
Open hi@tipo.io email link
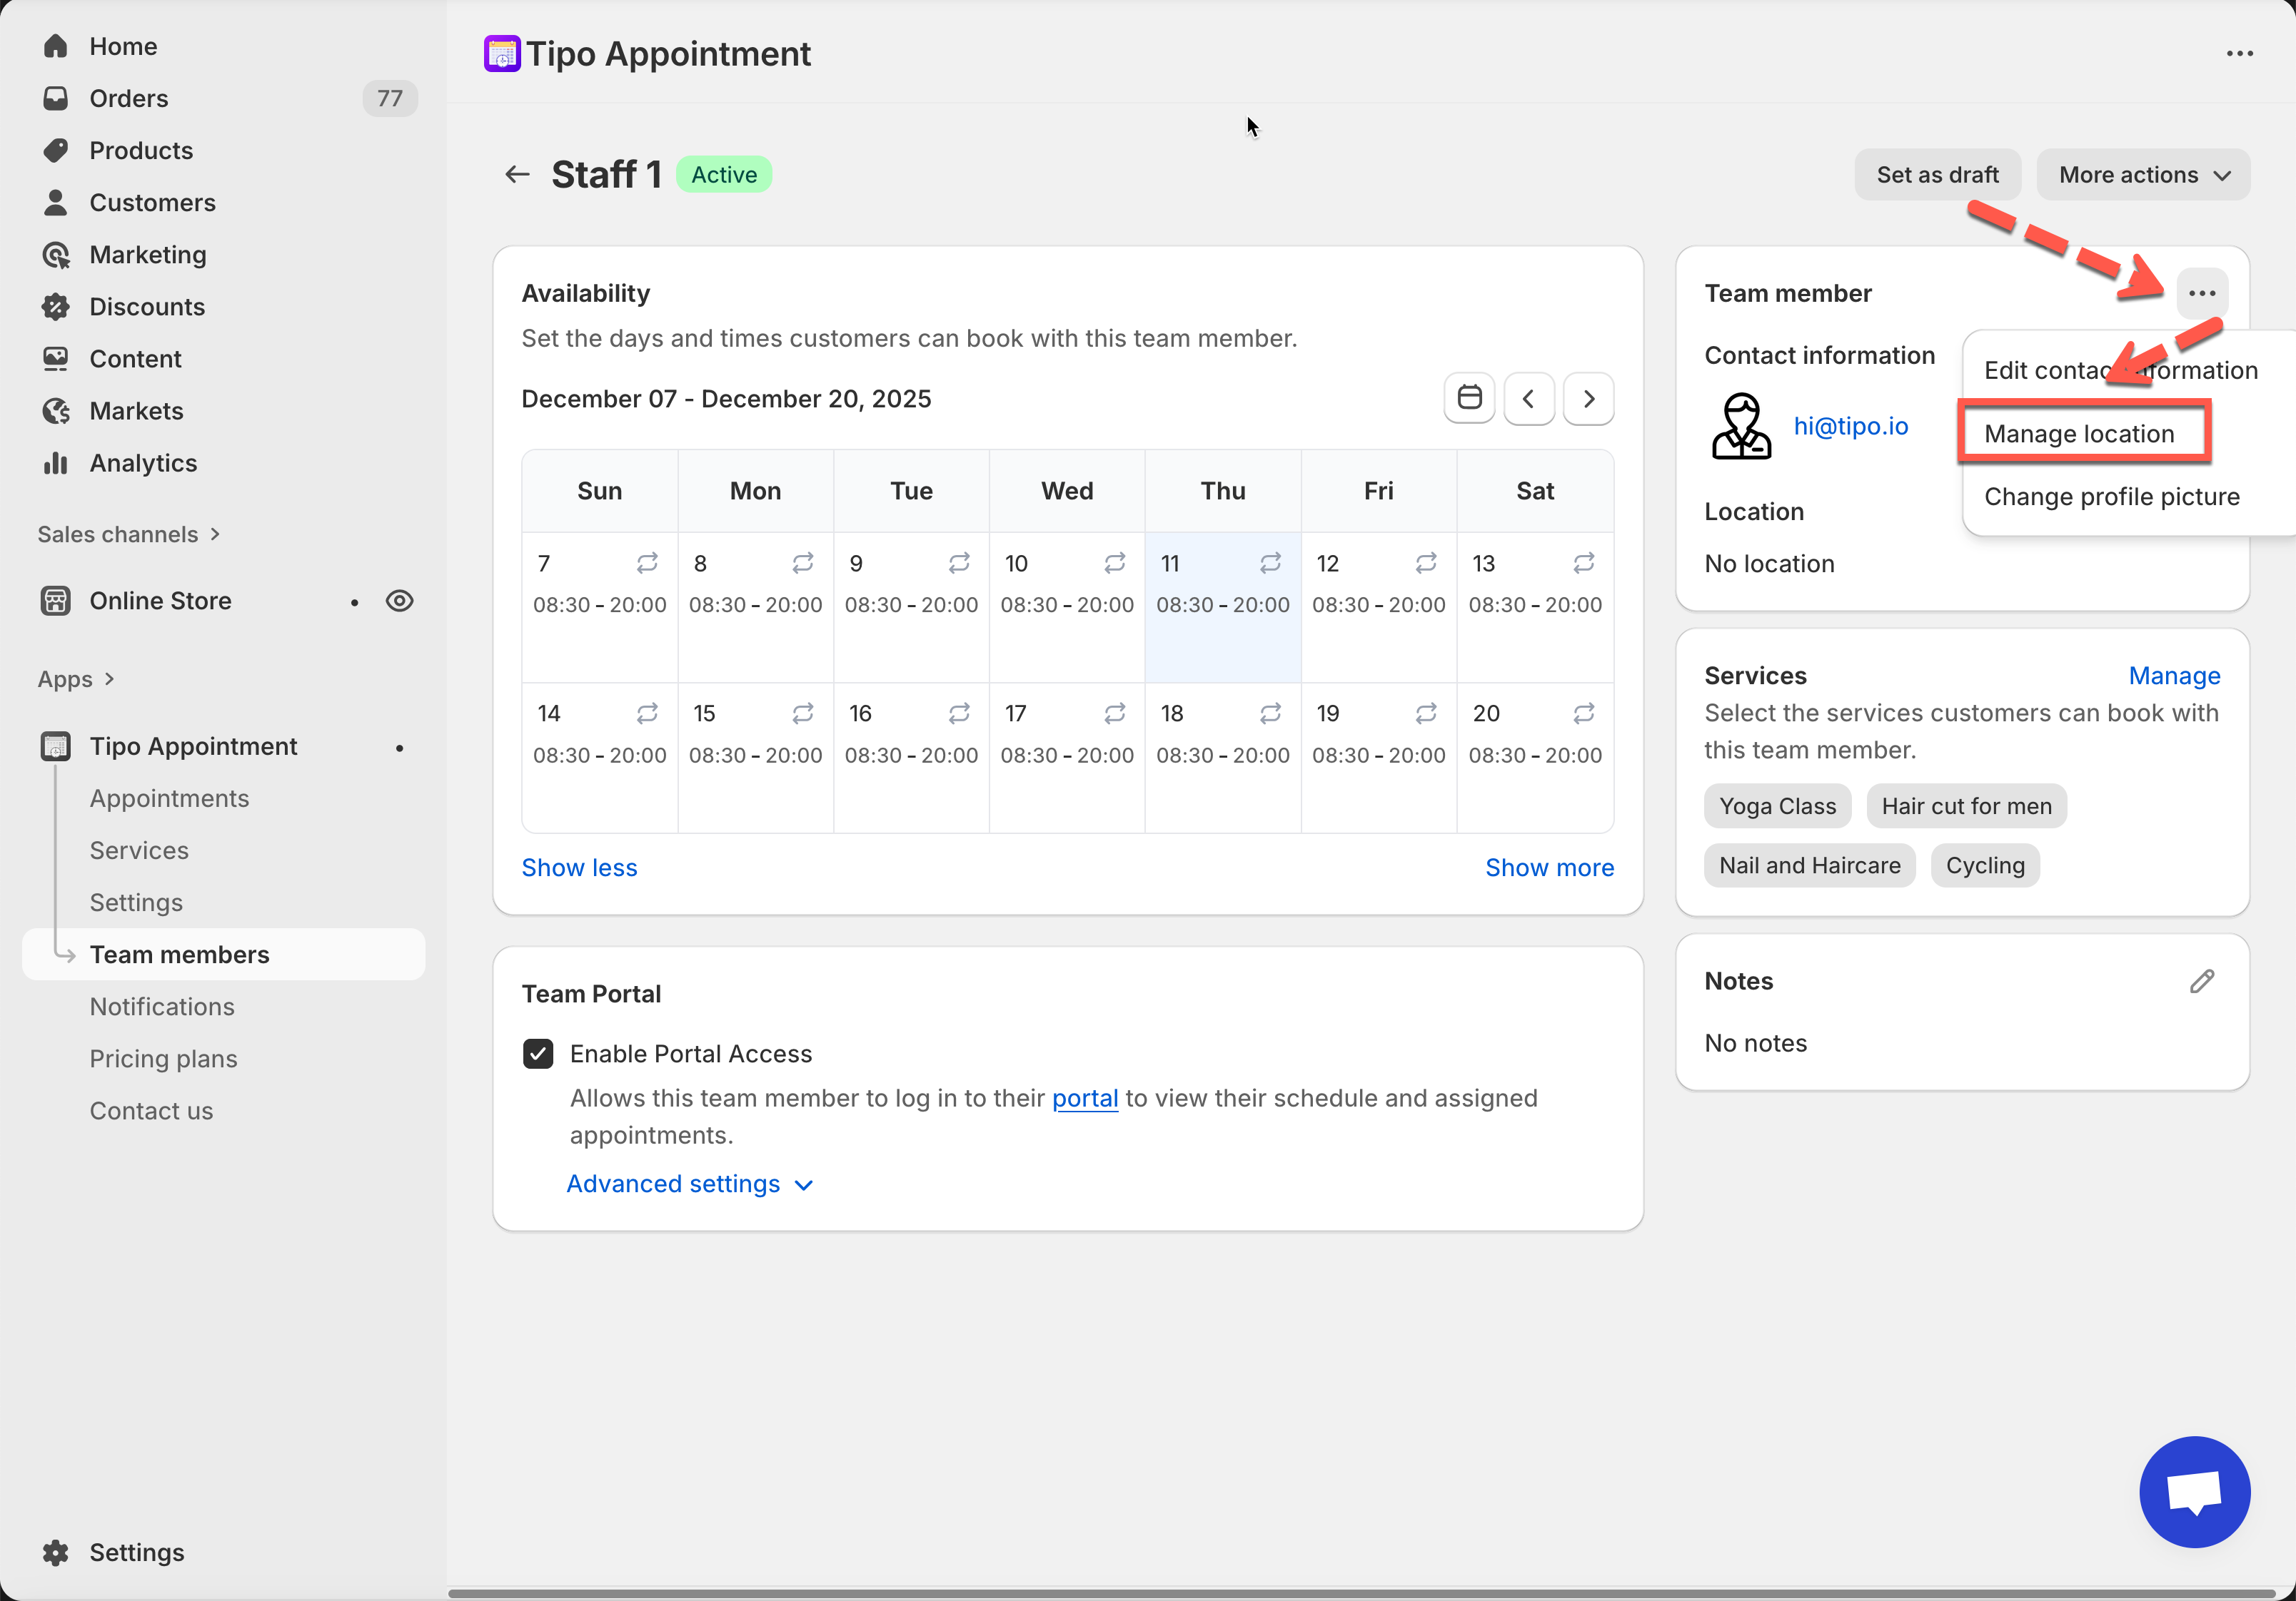(1850, 426)
